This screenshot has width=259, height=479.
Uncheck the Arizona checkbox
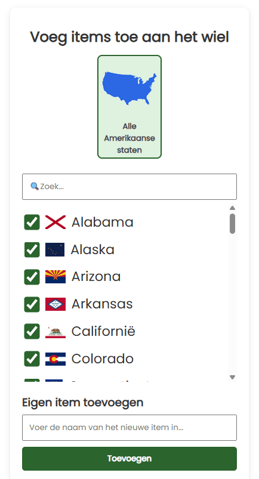point(32,277)
